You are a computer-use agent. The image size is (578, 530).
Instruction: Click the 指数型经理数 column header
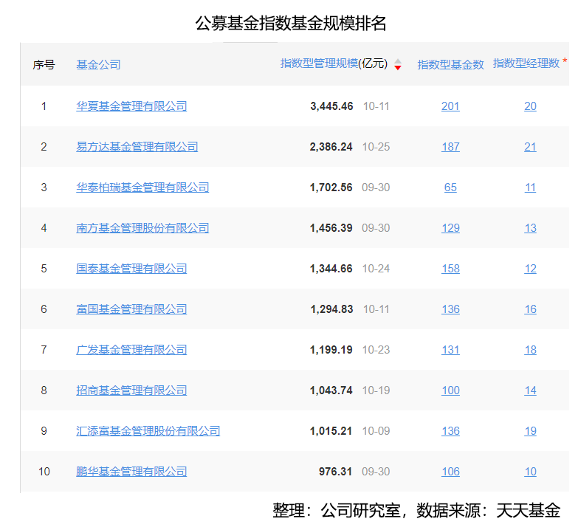point(526,63)
